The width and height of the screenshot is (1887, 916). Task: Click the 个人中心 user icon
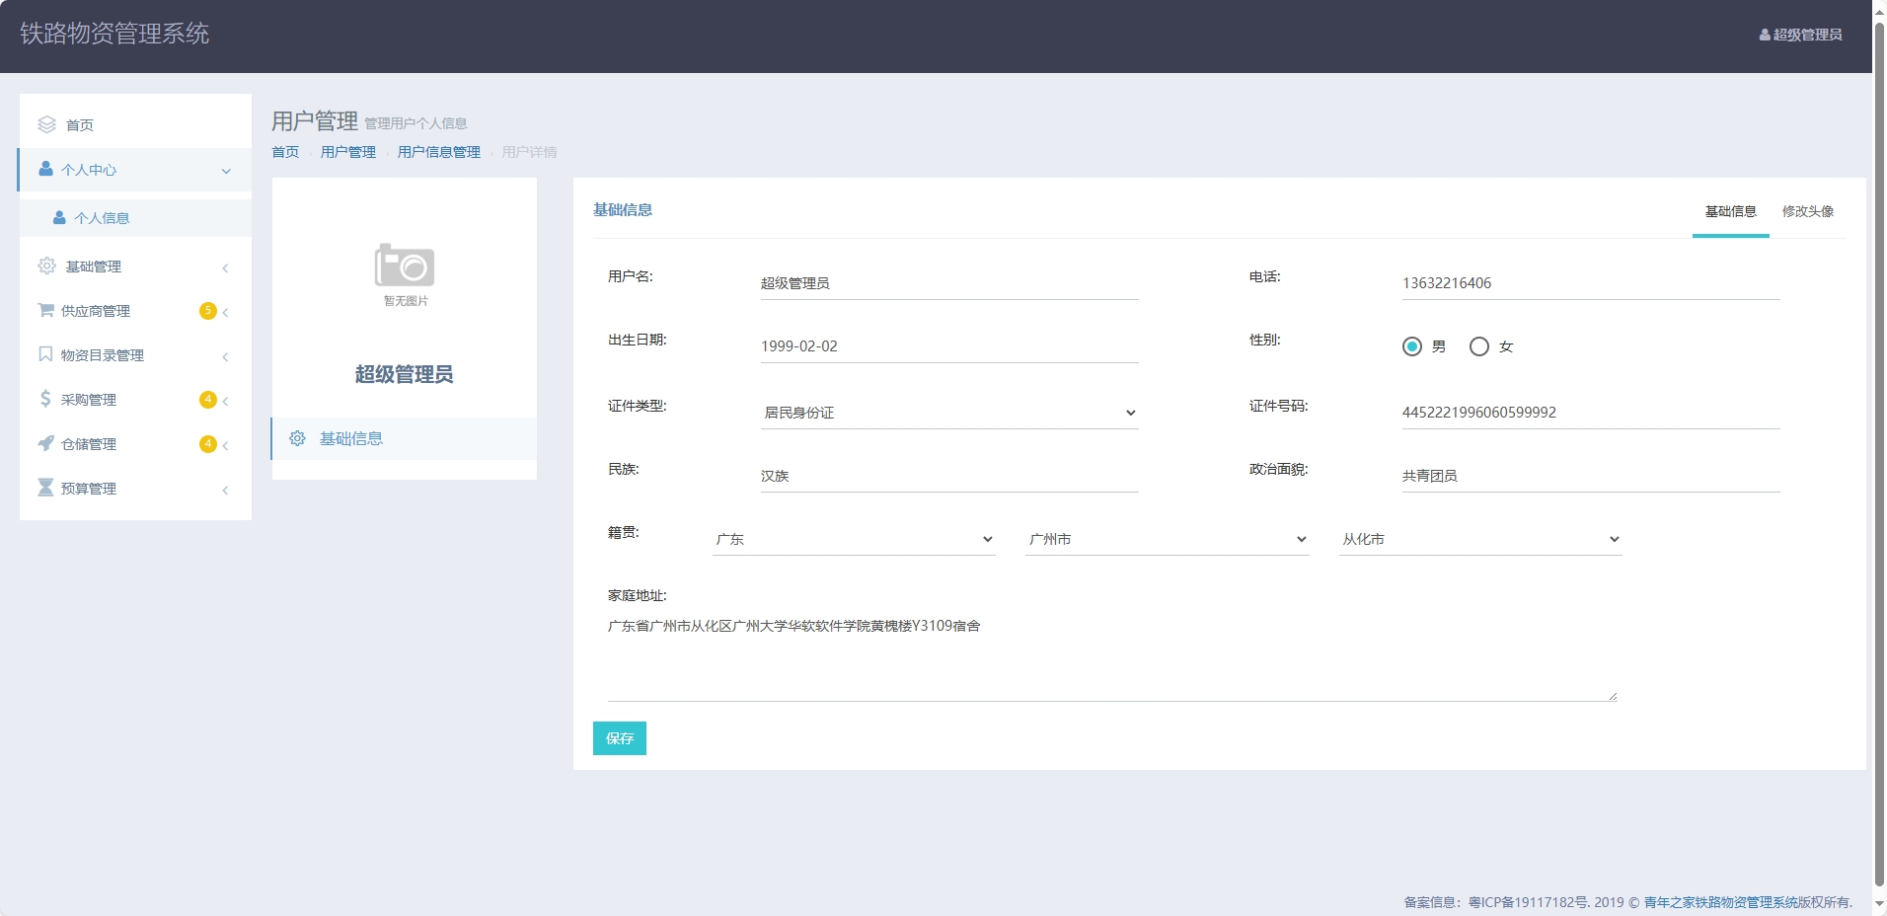pos(45,169)
